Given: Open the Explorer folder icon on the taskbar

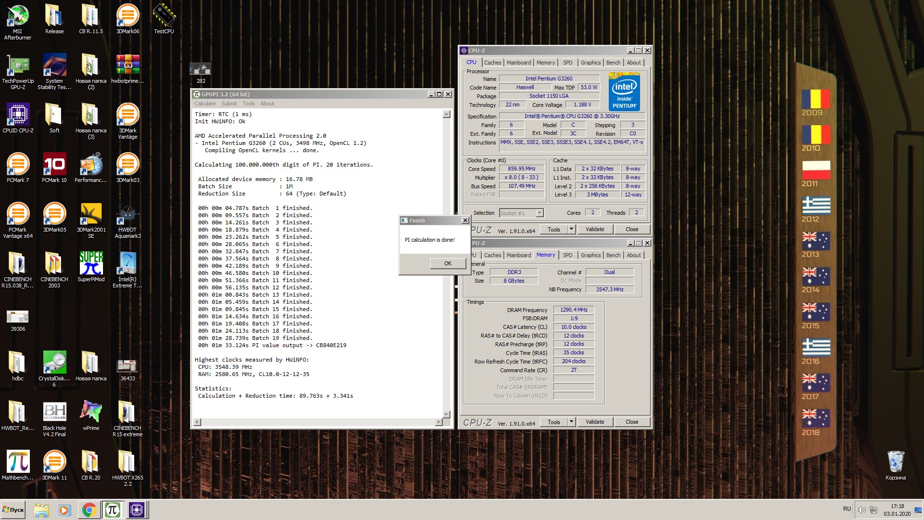Looking at the screenshot, I should [x=41, y=510].
